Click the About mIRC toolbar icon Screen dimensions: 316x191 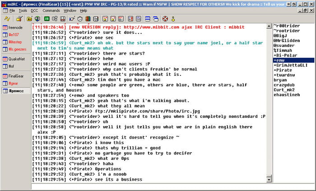click(x=173, y=19)
